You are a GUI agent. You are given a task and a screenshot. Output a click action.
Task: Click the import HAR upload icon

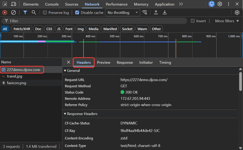[x=156, y=12]
